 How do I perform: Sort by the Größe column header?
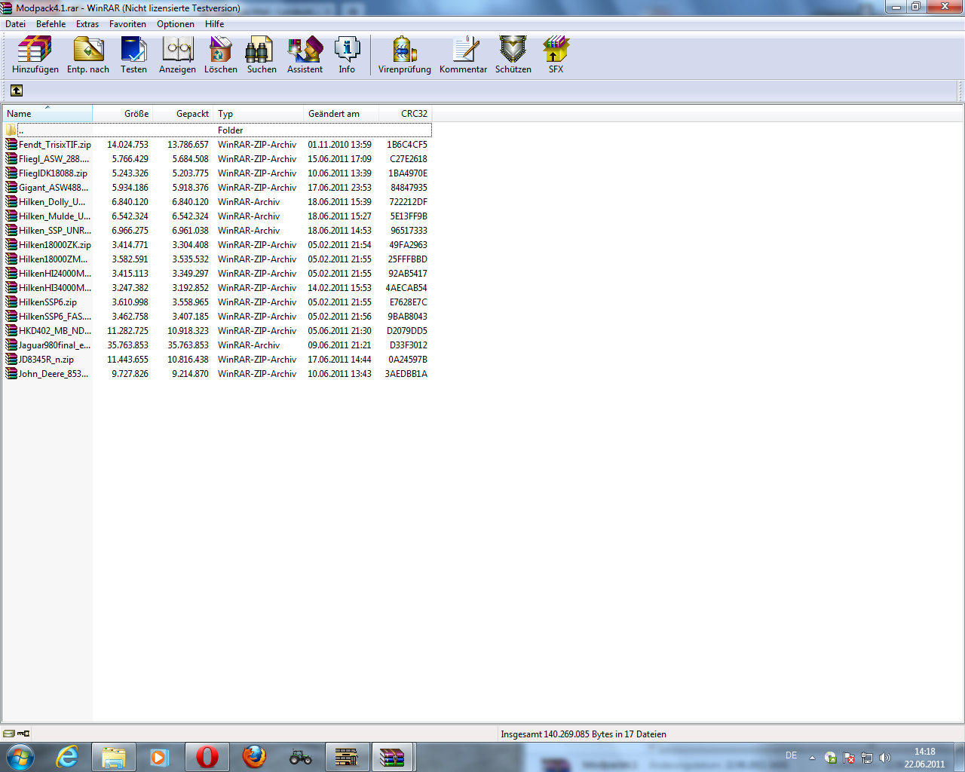(123, 114)
